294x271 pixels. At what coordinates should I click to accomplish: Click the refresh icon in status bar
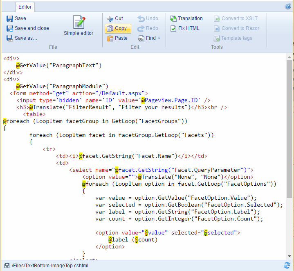coord(287,265)
